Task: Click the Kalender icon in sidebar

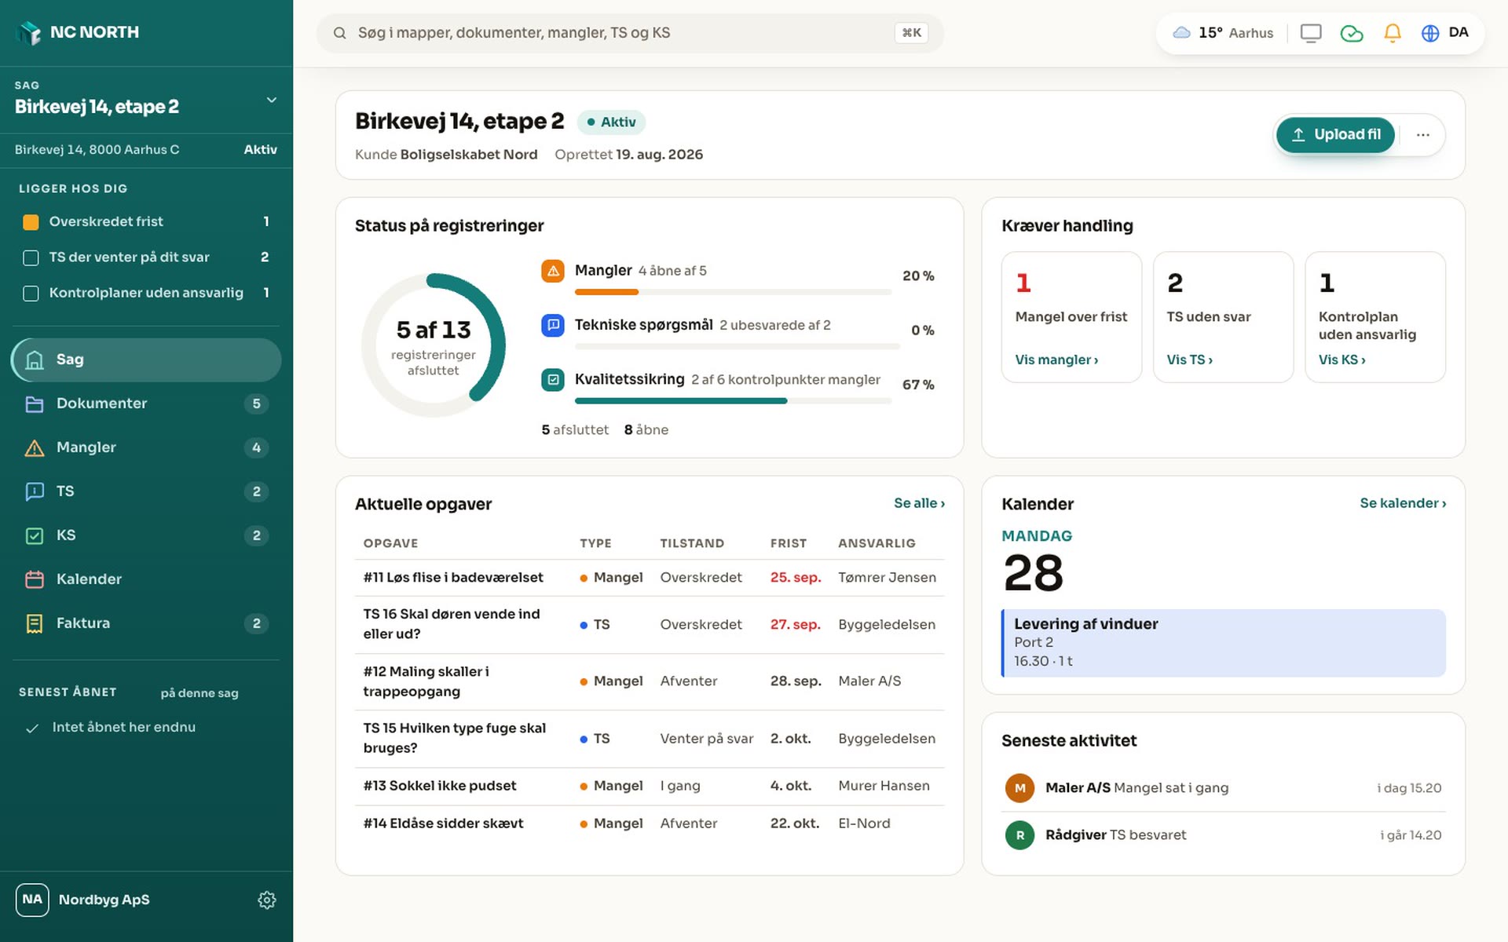Action: pos(35,579)
